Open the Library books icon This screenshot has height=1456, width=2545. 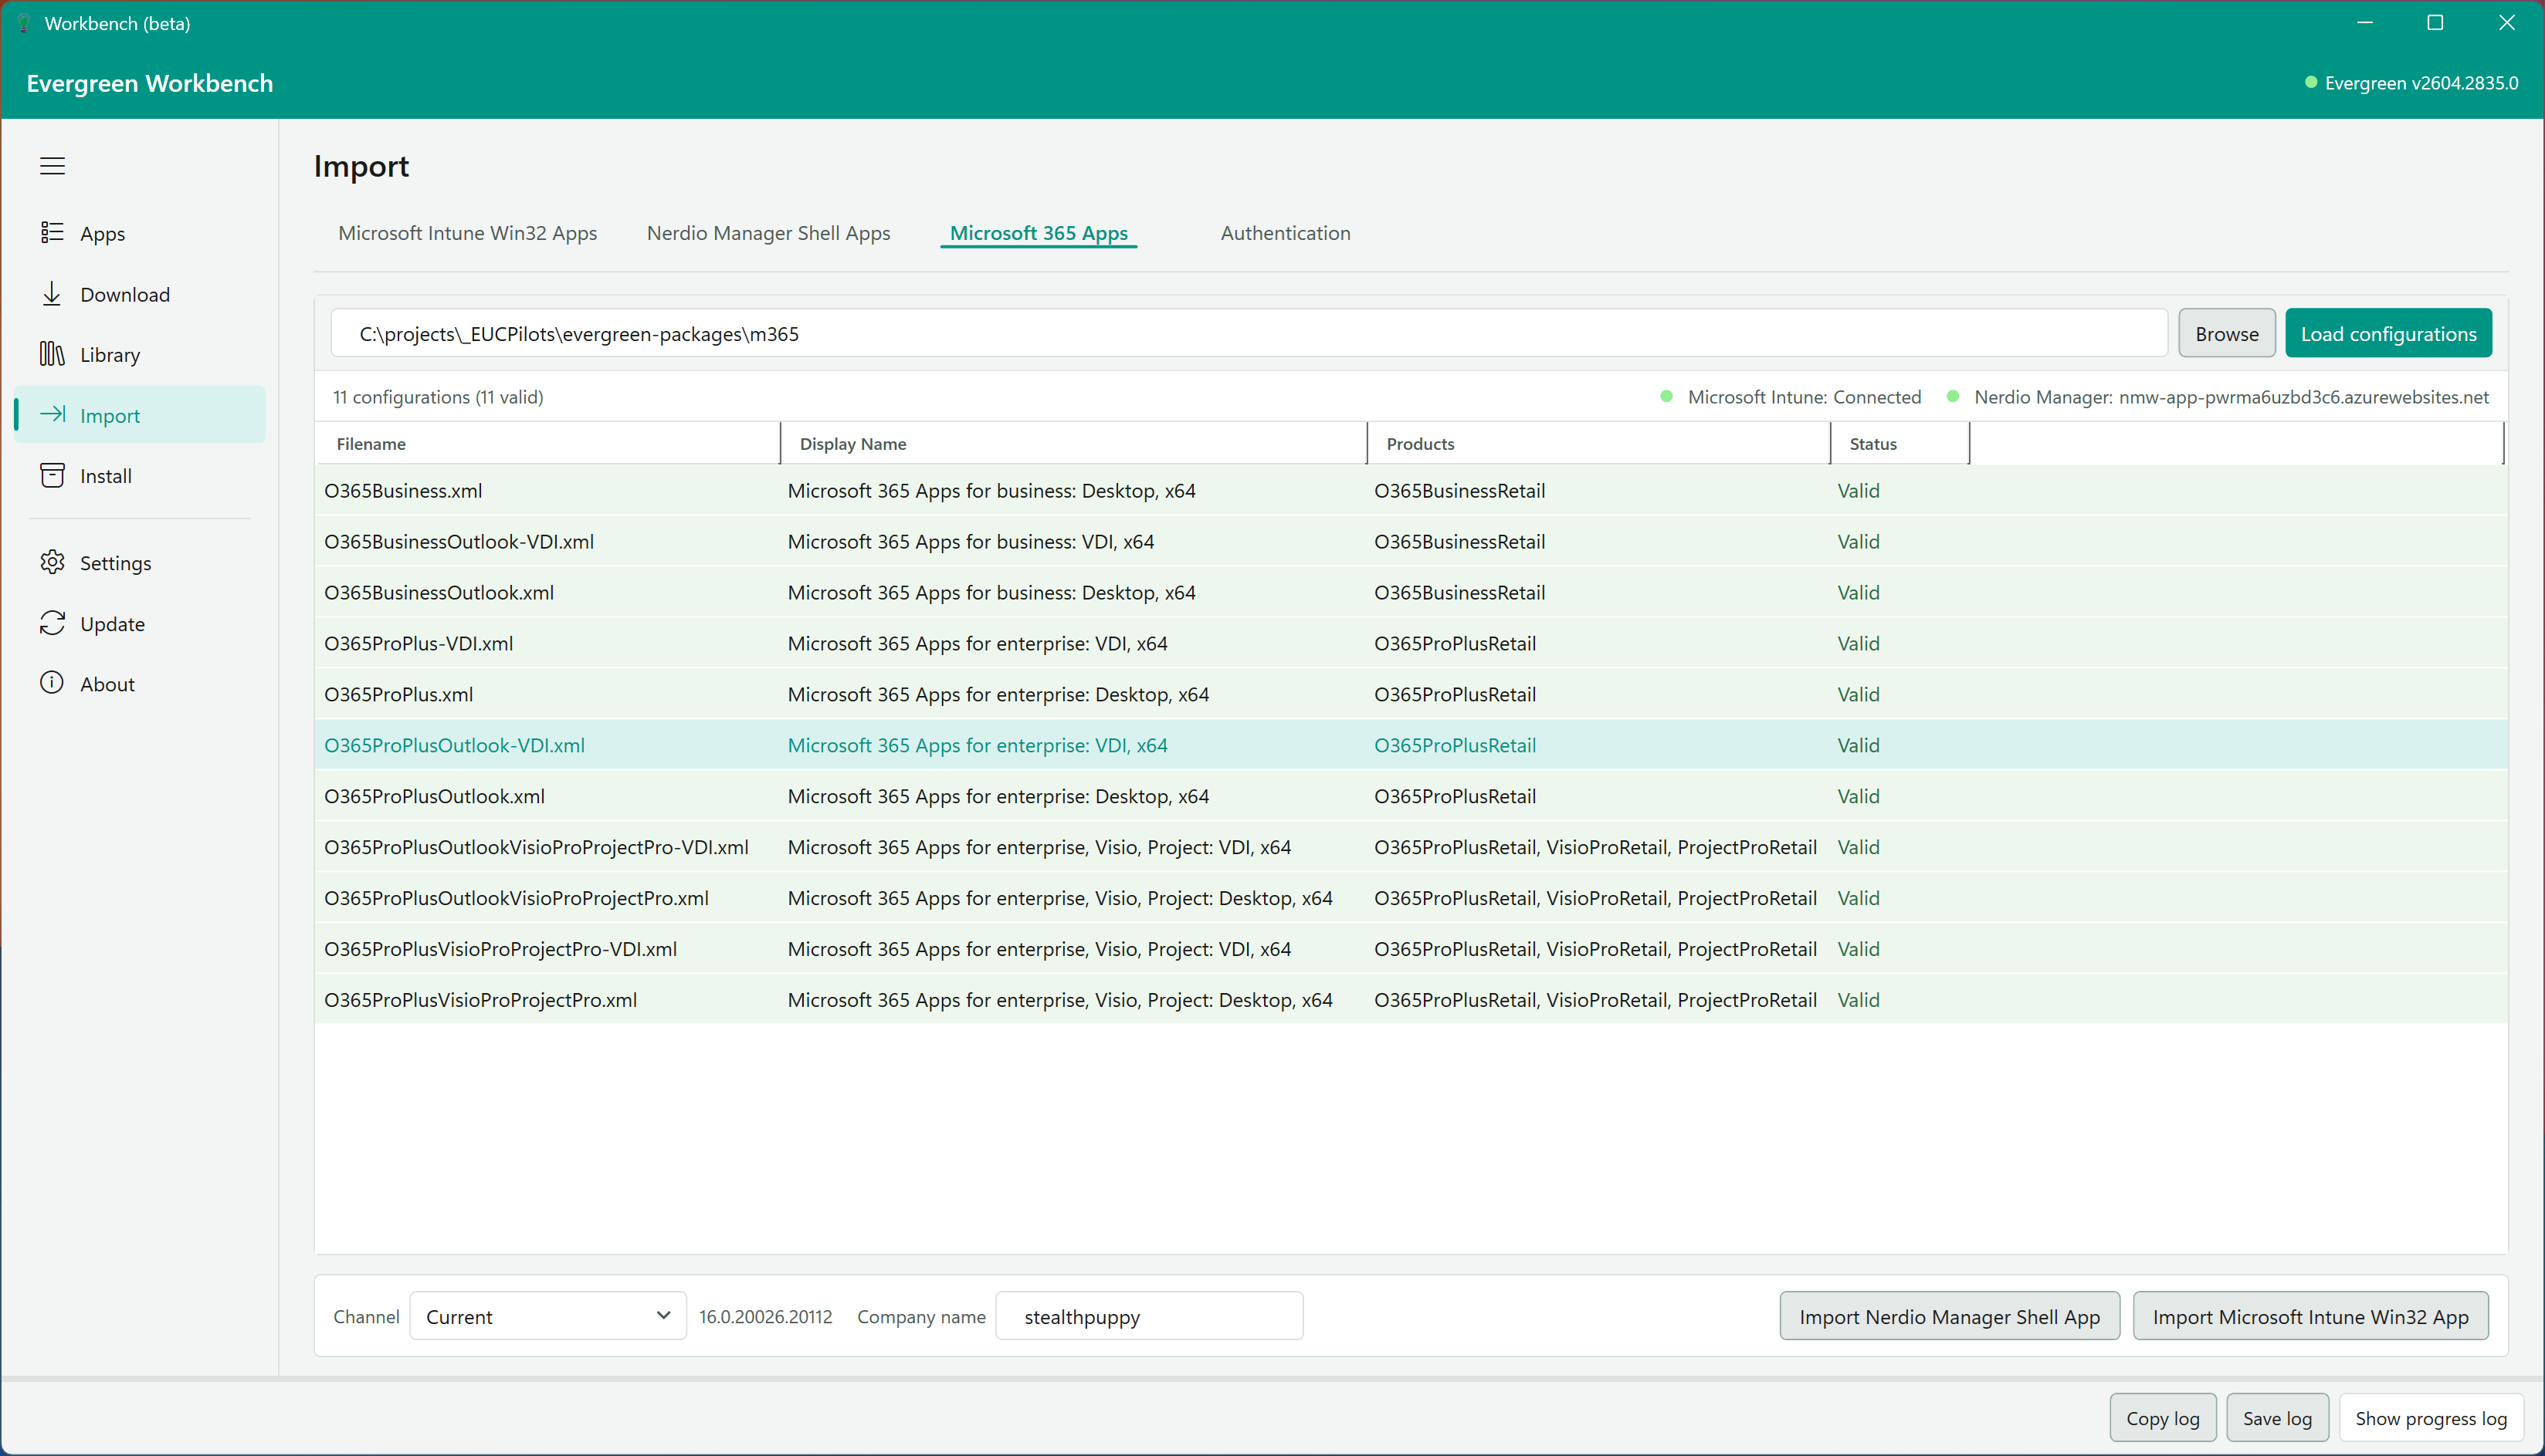tap(52, 354)
